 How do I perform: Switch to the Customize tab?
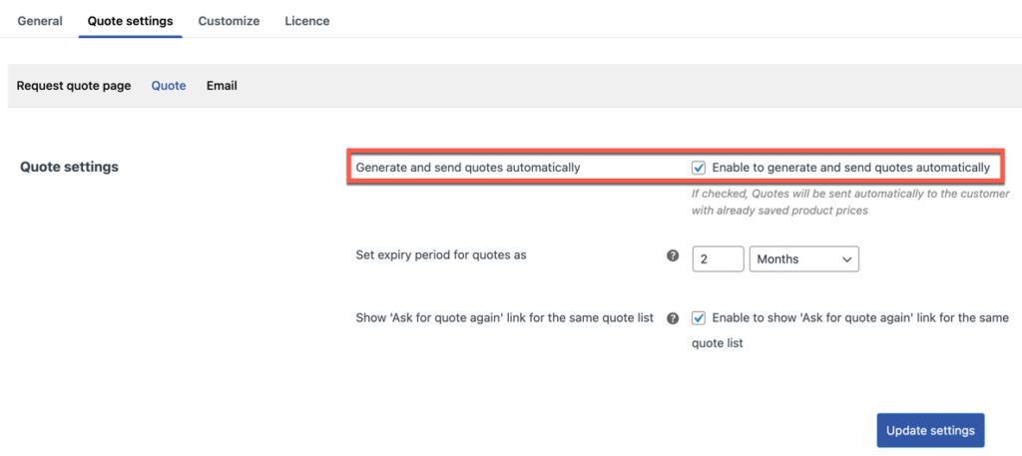229,21
